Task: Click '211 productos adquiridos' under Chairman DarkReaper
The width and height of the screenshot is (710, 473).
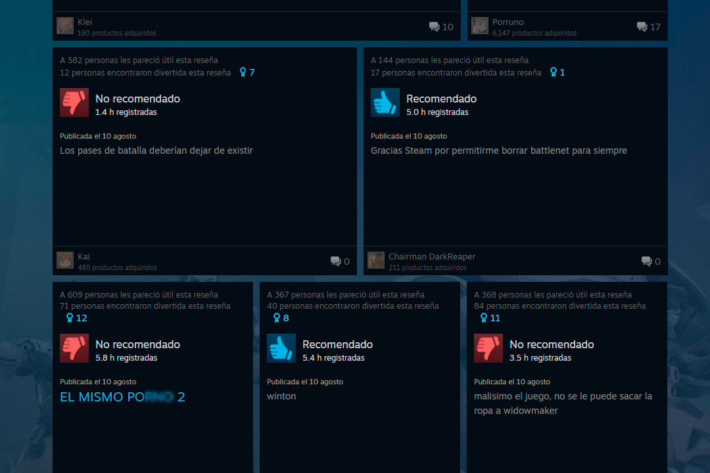Action: point(427,267)
